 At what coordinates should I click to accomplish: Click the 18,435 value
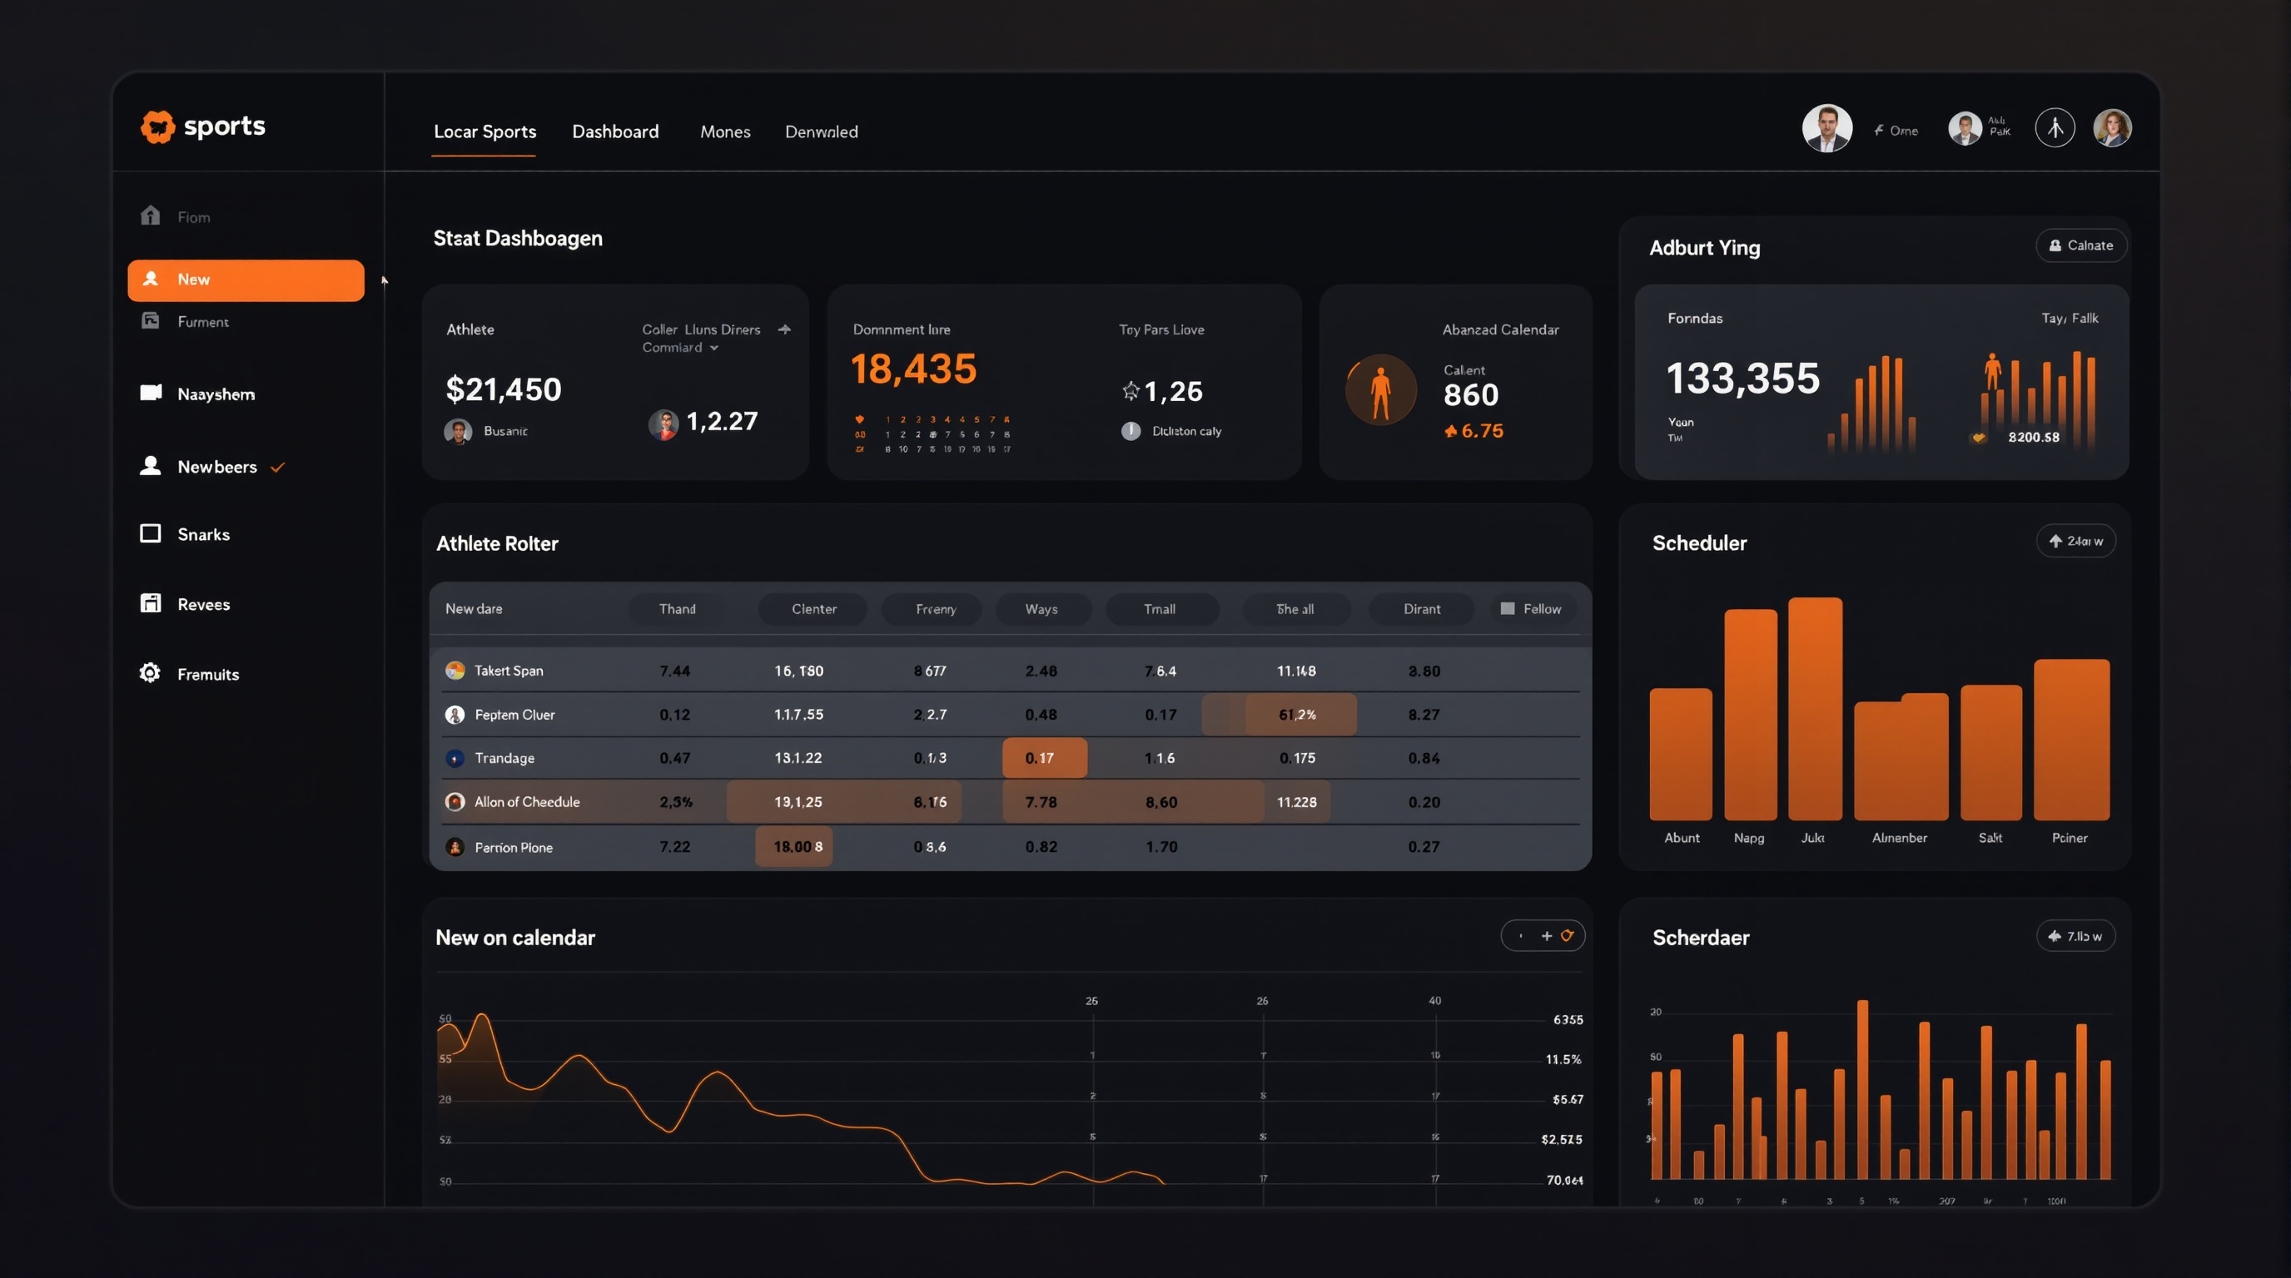913,369
